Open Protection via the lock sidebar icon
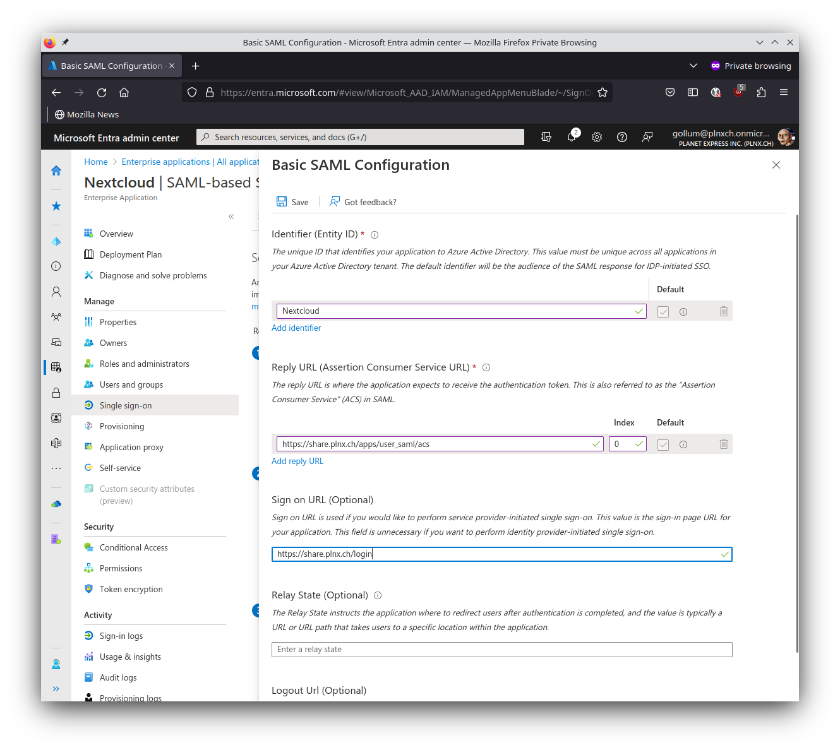 click(x=56, y=393)
